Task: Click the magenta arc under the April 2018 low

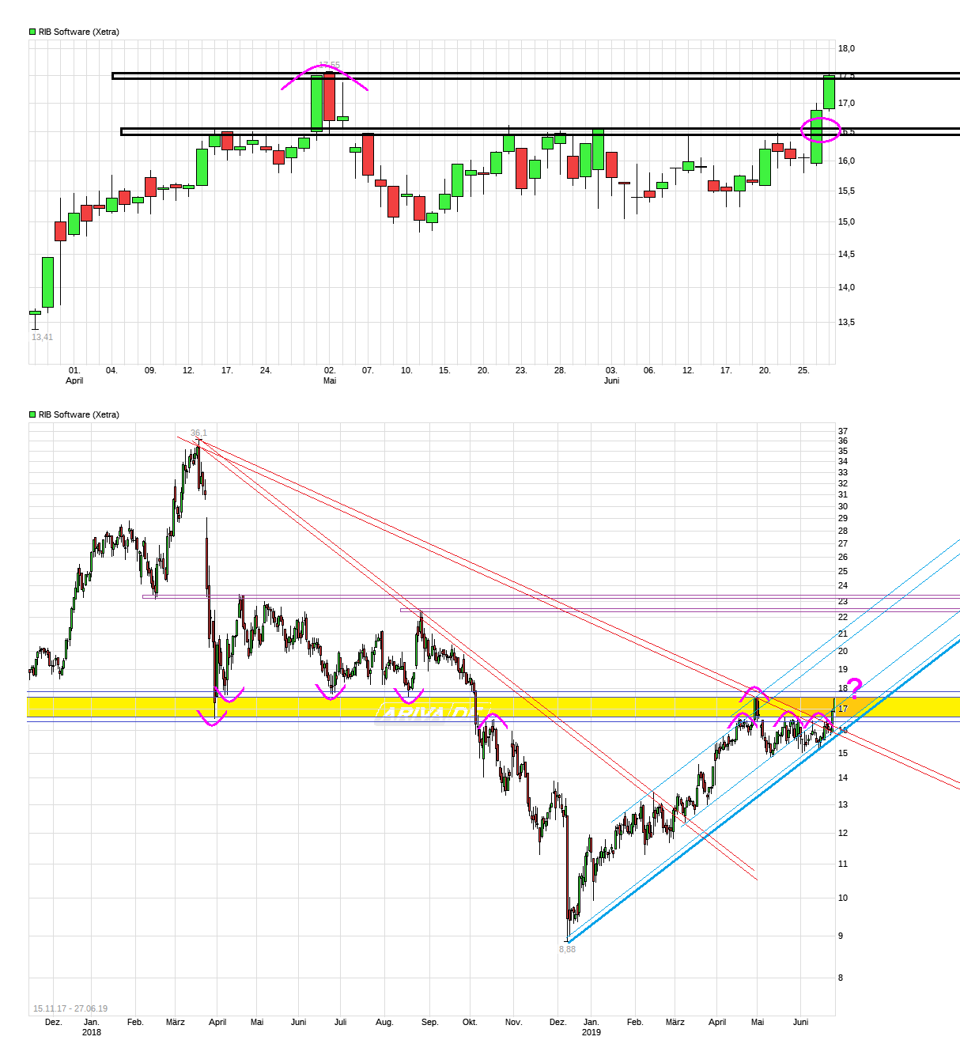Action: (x=213, y=721)
